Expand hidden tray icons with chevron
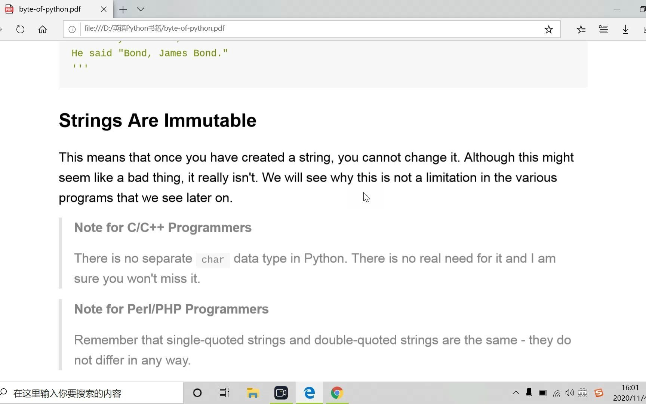The image size is (646, 404). tap(516, 393)
